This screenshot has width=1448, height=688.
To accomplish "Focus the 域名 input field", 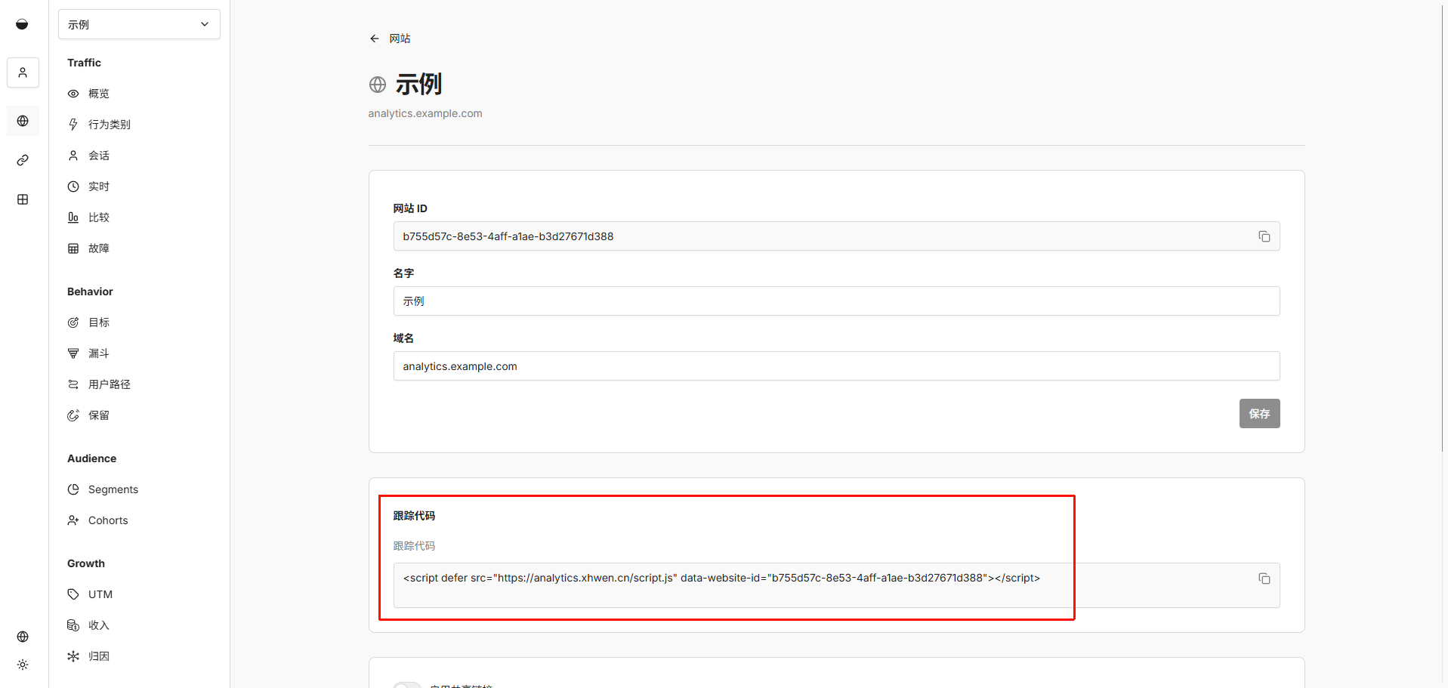I will pos(835,366).
